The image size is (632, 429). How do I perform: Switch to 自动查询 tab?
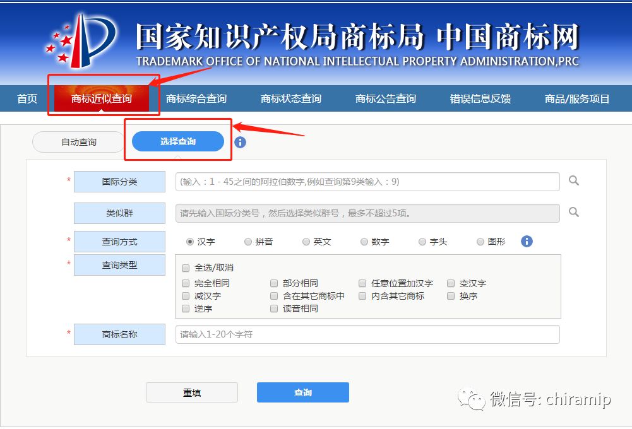[x=78, y=142]
